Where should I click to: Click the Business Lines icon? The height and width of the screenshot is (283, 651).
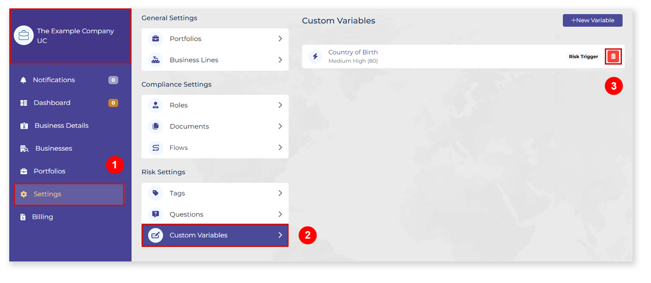(155, 60)
